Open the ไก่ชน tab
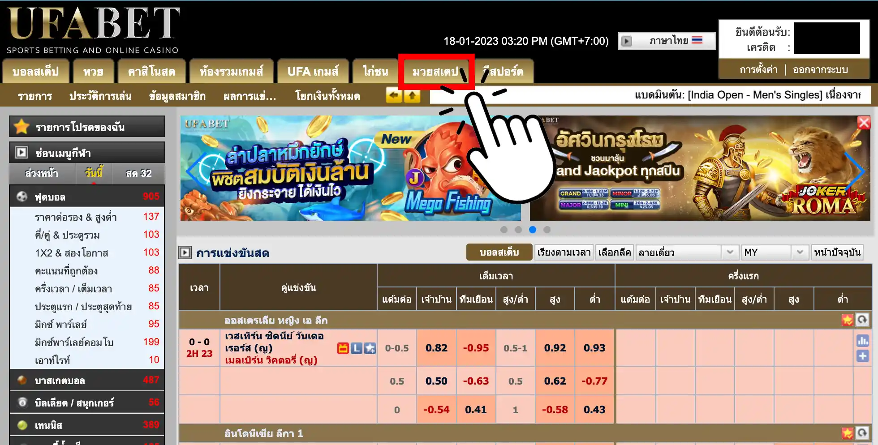The width and height of the screenshot is (878, 445). click(x=375, y=71)
